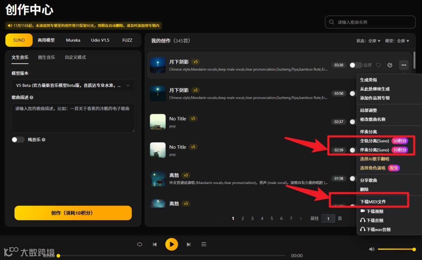Choose 下载视频 menu entry
Image resolution: width=422 pixels, height=260 pixels.
click(x=372, y=211)
